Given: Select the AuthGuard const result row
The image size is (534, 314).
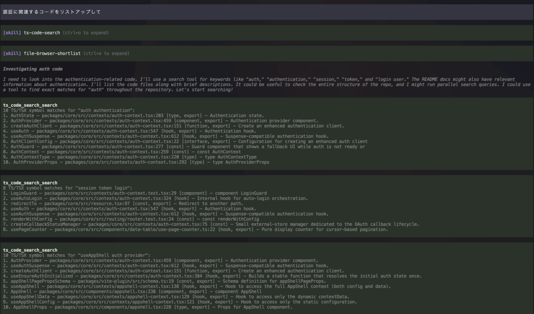Looking at the screenshot, I should coord(184,147).
